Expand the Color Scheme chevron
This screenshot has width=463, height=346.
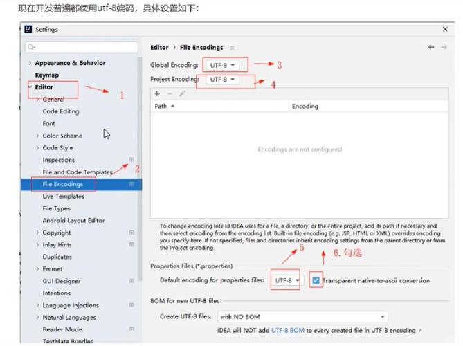point(37,136)
